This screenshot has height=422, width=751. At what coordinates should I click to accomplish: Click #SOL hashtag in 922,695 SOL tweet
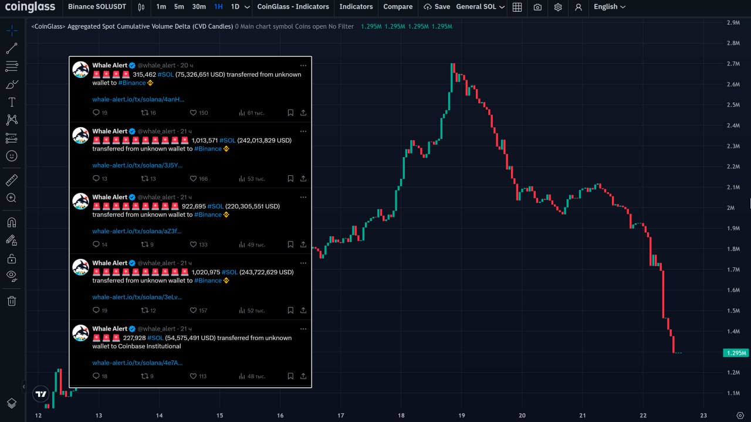click(215, 206)
